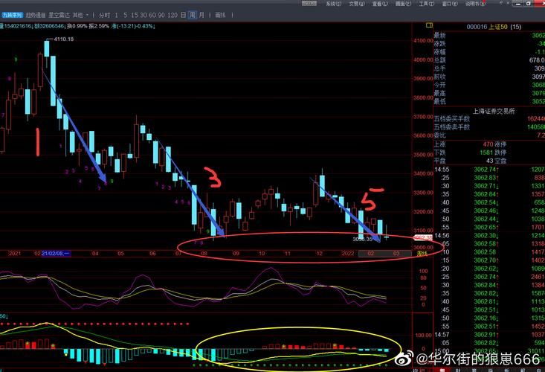This screenshot has width=545, height=372.
Task: Select the 九转序列 indicator tab
Action: click(11, 15)
